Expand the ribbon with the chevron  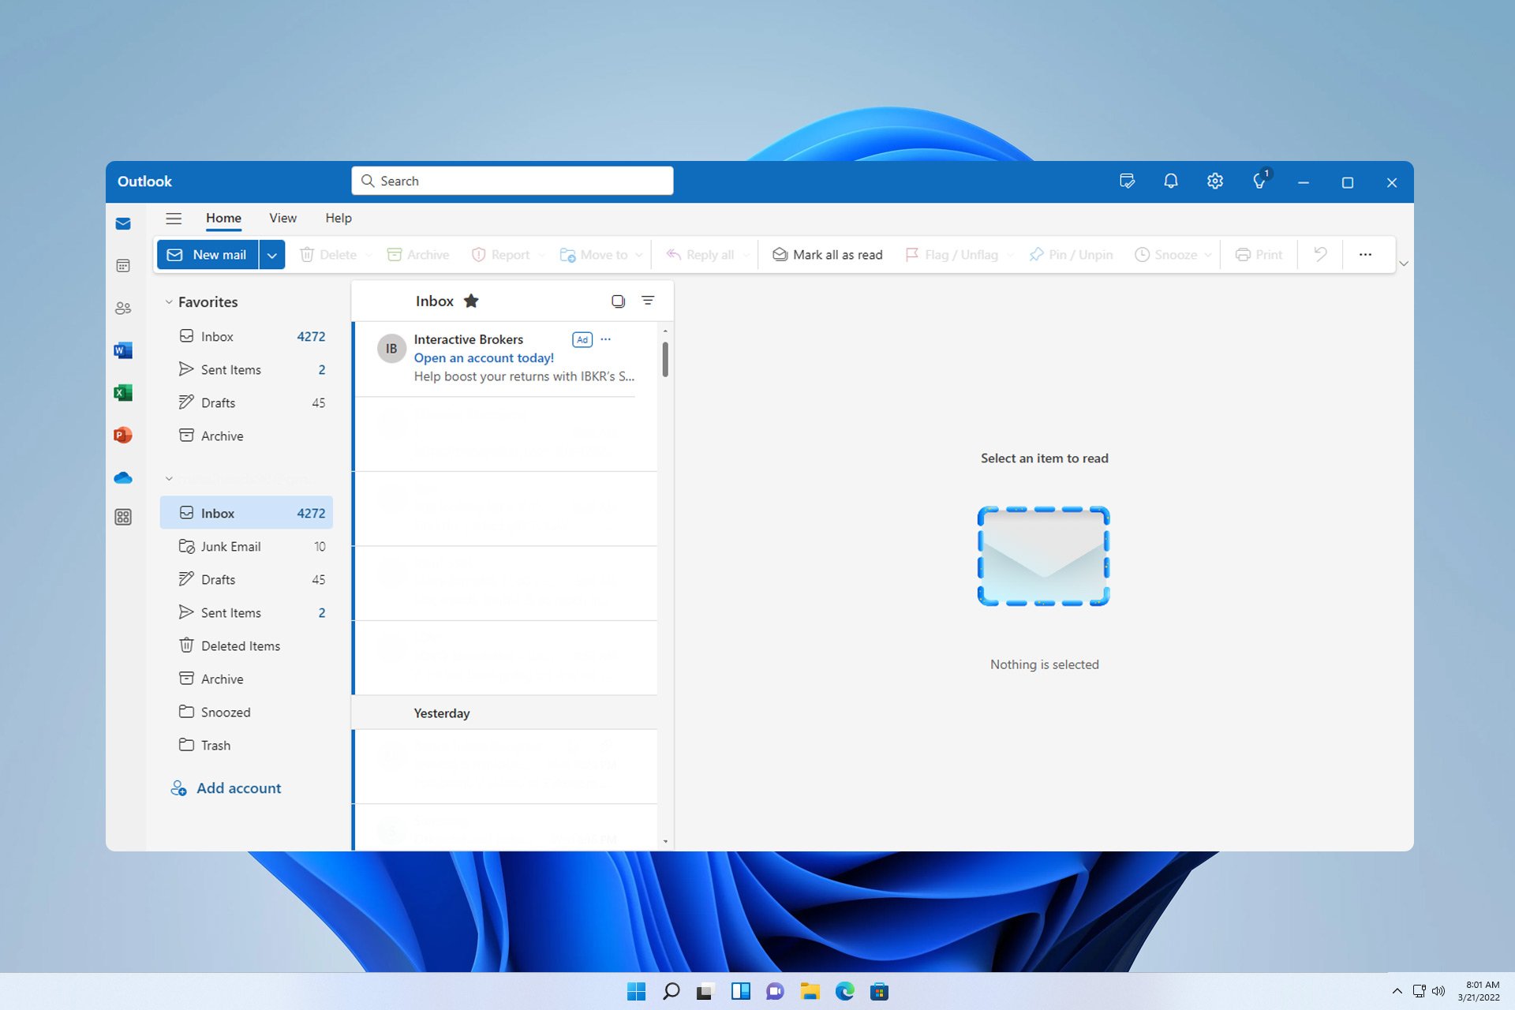point(1404,264)
